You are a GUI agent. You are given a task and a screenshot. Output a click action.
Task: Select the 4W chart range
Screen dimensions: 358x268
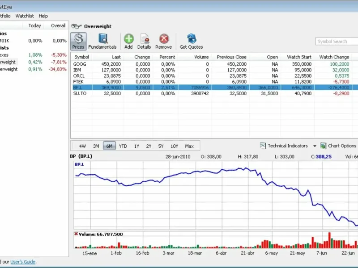click(x=82, y=146)
